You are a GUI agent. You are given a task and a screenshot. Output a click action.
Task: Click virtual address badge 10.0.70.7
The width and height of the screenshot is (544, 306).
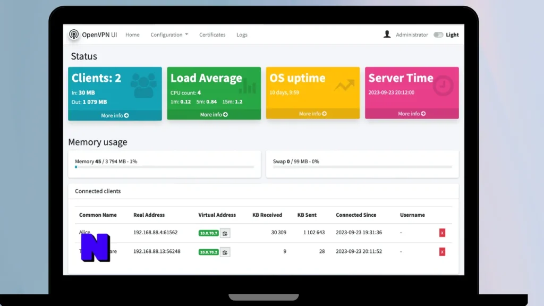208,233
